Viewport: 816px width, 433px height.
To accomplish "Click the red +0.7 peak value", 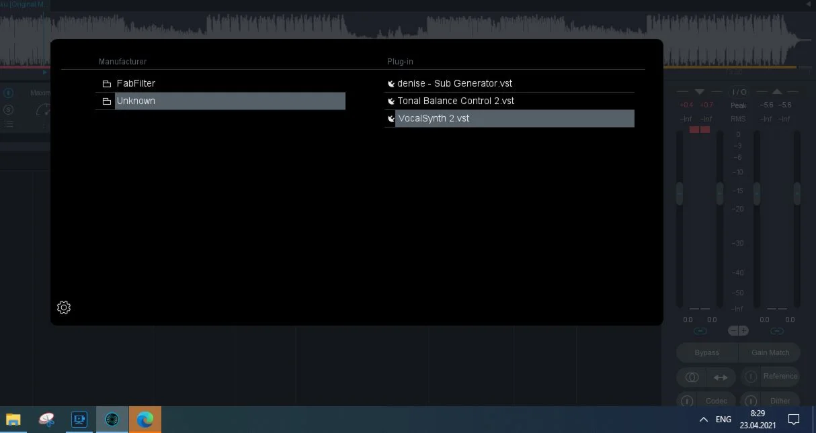I will (x=706, y=105).
